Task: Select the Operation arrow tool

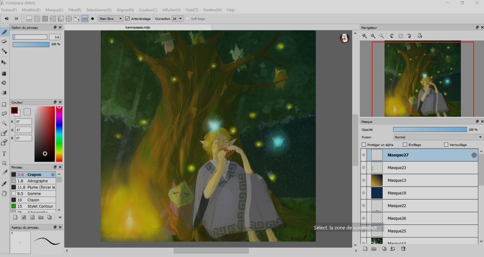Action: click(4, 163)
